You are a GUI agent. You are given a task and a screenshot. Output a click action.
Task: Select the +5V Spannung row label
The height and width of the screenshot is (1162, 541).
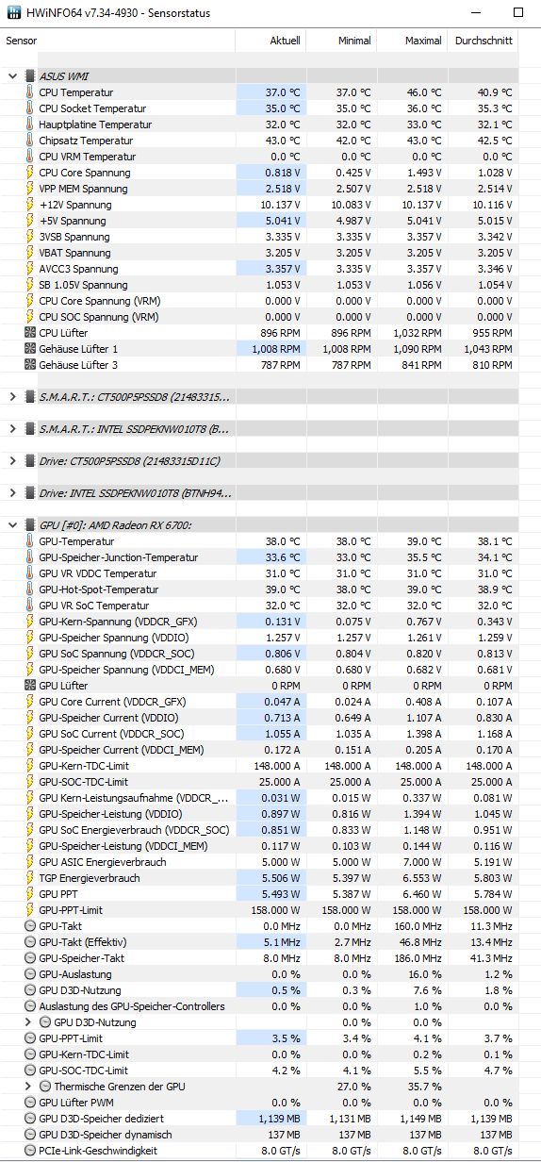click(x=75, y=221)
